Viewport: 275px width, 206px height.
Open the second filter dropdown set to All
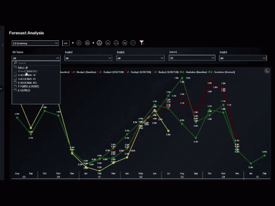point(88,58)
